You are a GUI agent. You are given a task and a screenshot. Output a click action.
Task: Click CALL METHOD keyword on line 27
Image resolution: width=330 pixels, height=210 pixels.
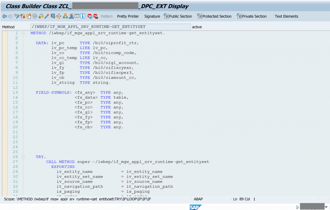[60, 162]
